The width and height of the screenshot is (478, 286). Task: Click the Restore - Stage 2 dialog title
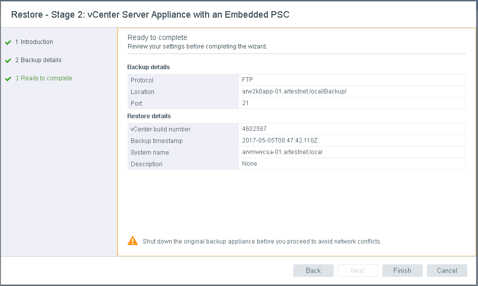tap(150, 15)
